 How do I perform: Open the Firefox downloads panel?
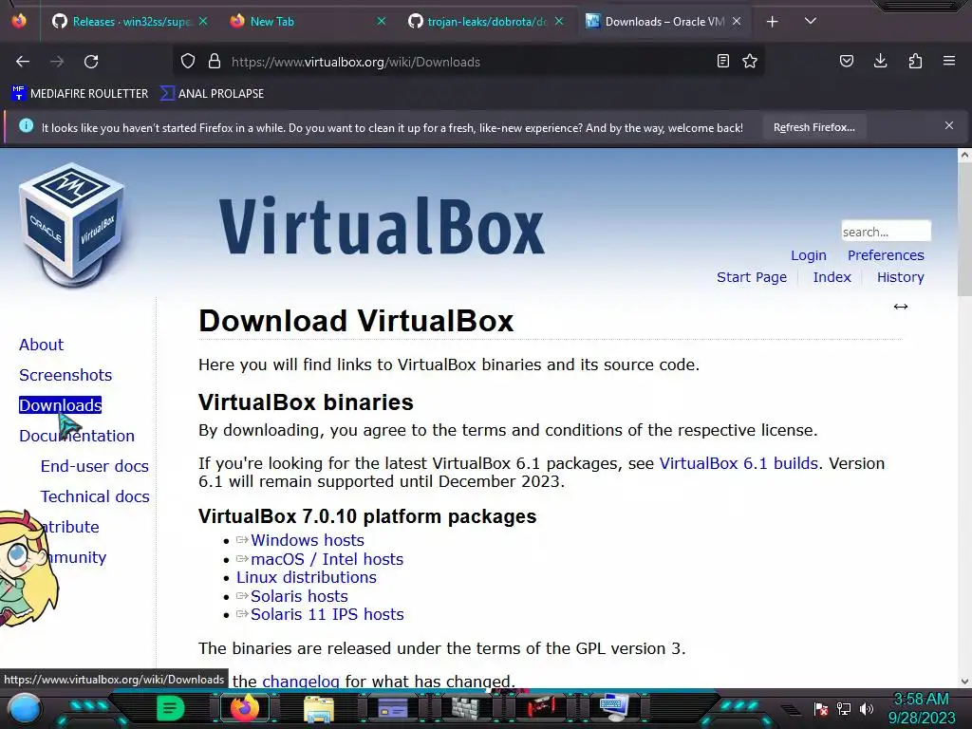[880, 61]
